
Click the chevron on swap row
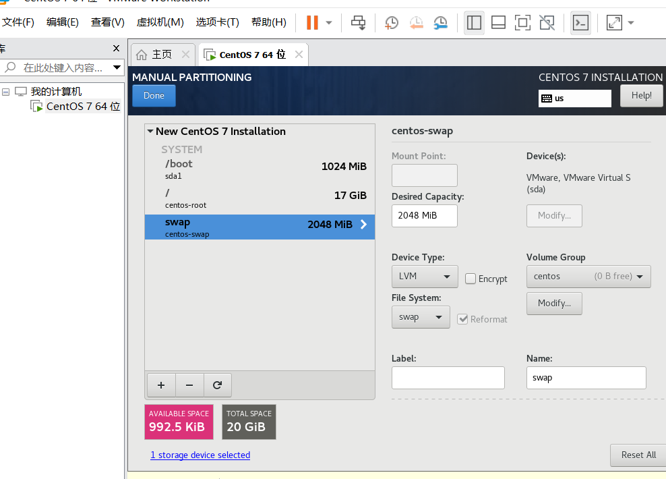[363, 225]
